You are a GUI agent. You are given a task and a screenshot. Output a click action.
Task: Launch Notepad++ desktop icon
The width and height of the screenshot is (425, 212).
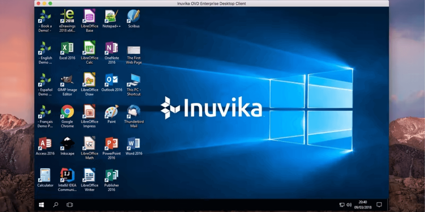pyautogui.click(x=111, y=19)
